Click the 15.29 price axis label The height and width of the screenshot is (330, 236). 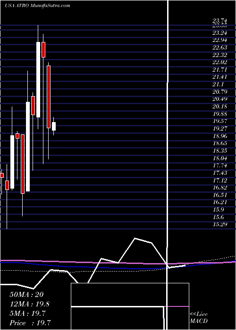[220, 224]
